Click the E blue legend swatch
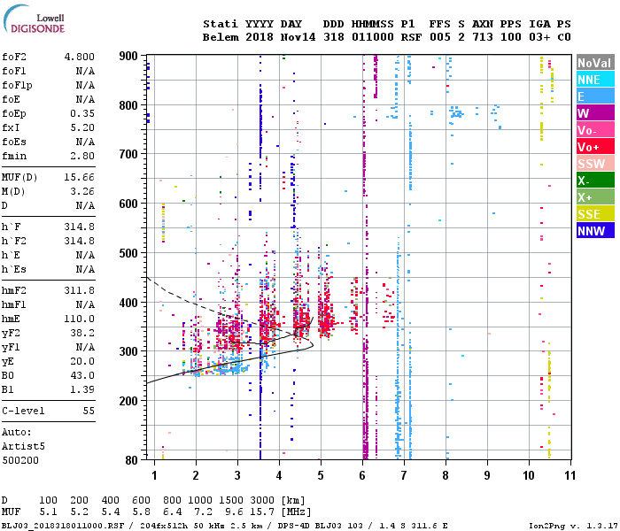 point(595,96)
